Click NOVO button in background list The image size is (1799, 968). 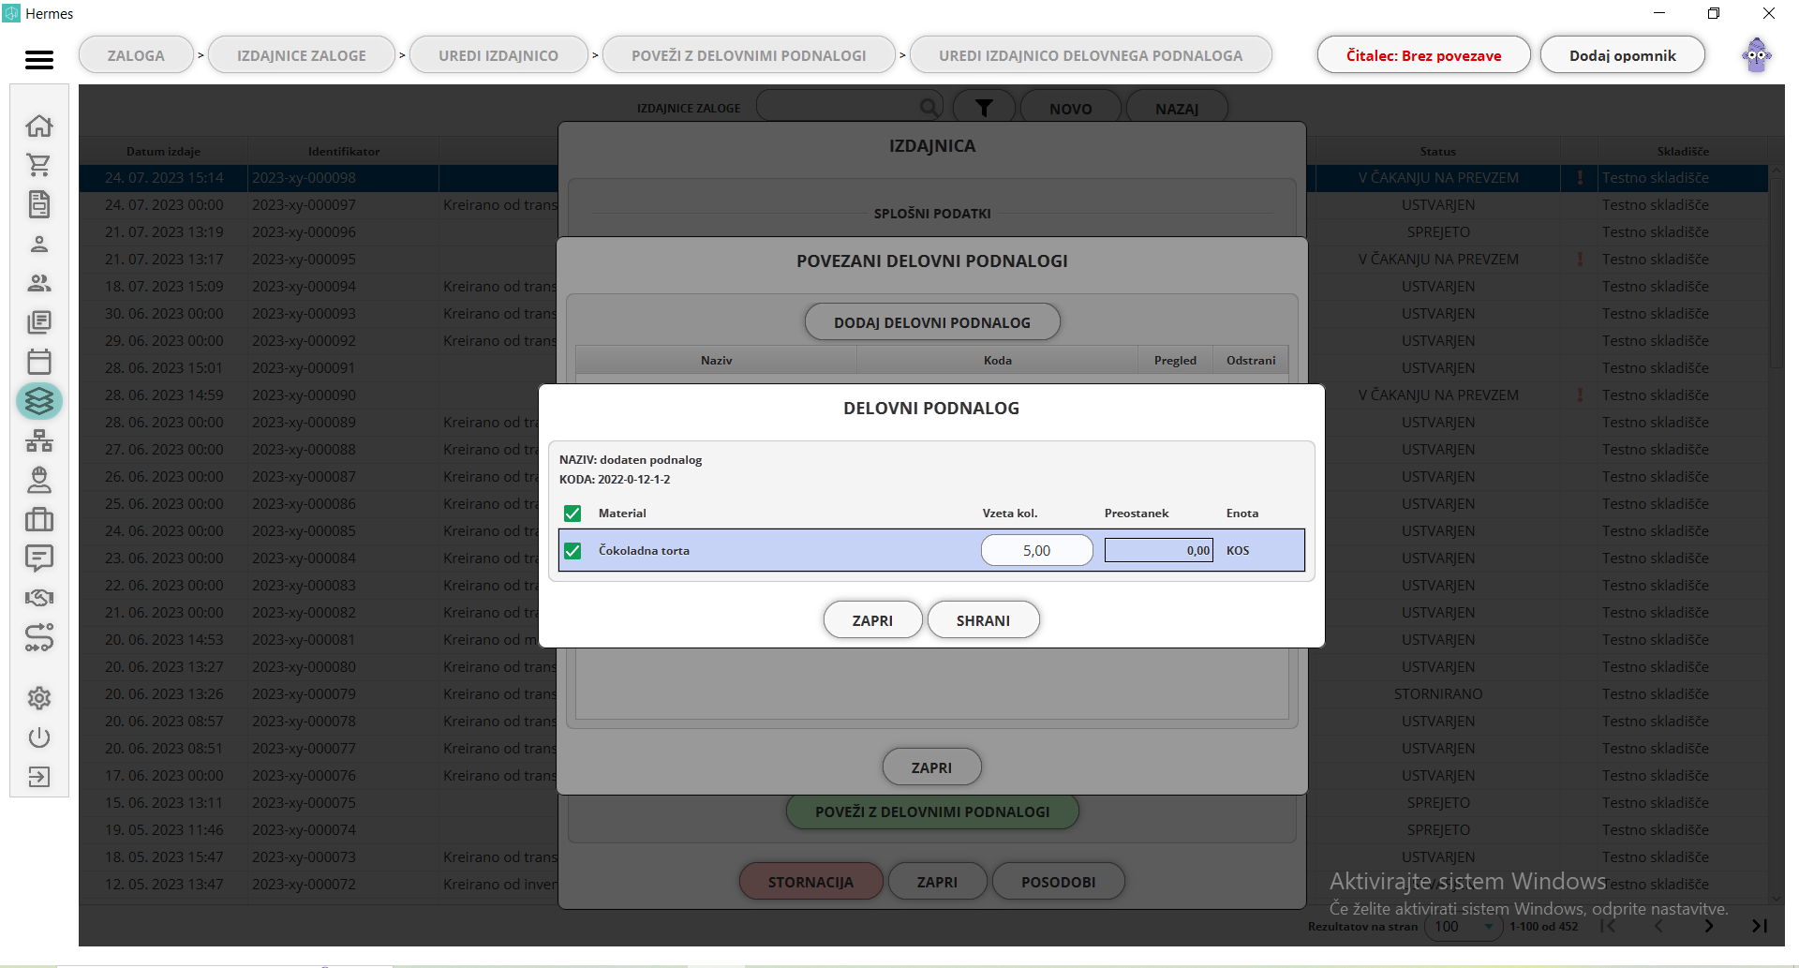coord(1070,109)
